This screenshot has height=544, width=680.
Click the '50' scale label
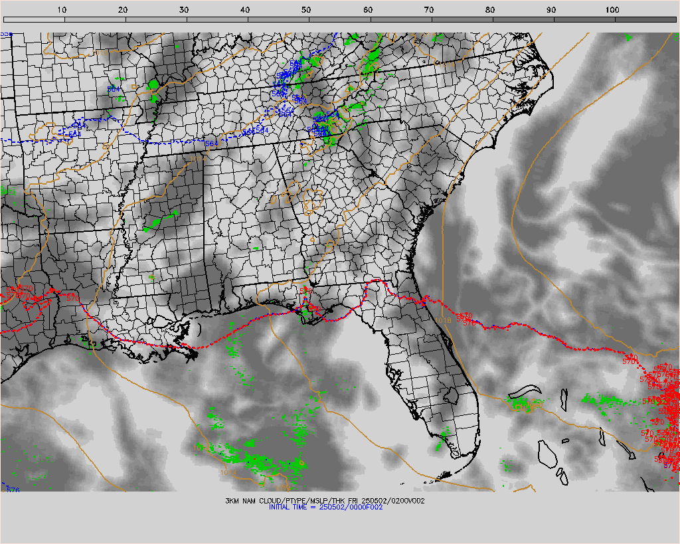click(306, 9)
